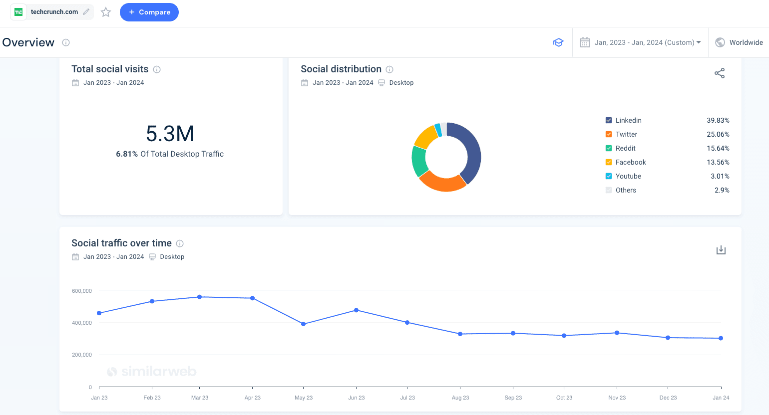Show info for Social distribution

(x=389, y=69)
